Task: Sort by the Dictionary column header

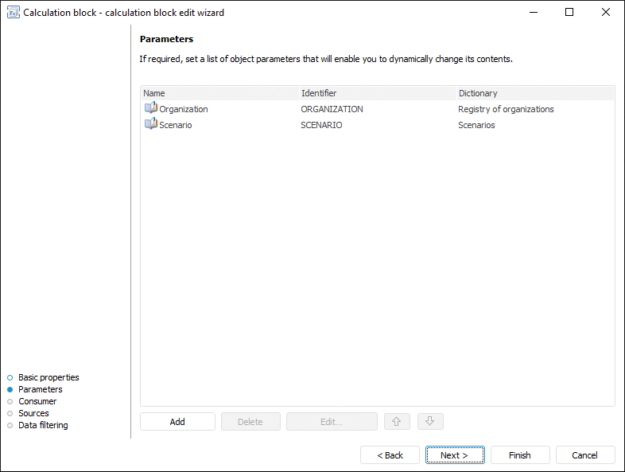Action: click(534, 93)
